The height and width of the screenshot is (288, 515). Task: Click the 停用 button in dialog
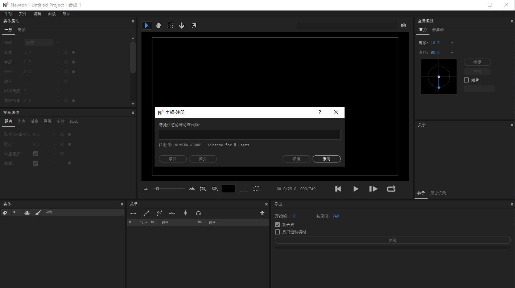(x=326, y=159)
